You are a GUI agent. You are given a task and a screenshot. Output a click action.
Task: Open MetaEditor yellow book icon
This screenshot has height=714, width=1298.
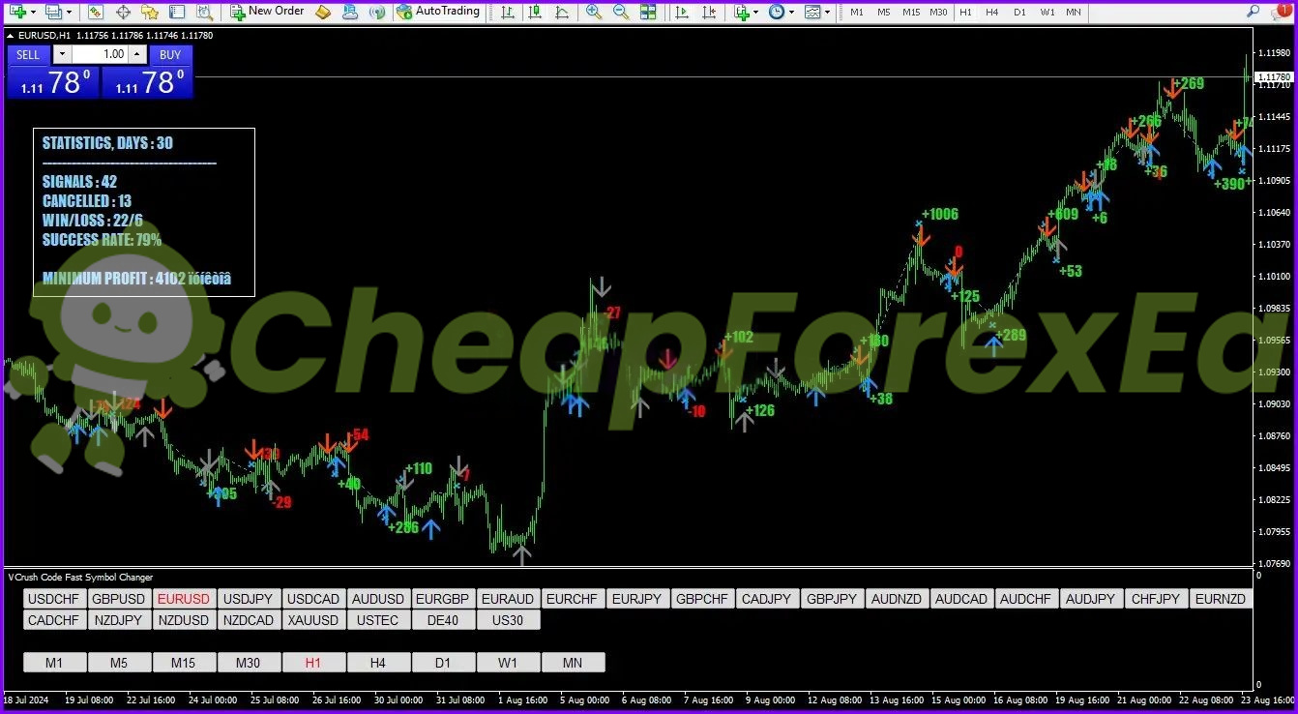tap(323, 12)
